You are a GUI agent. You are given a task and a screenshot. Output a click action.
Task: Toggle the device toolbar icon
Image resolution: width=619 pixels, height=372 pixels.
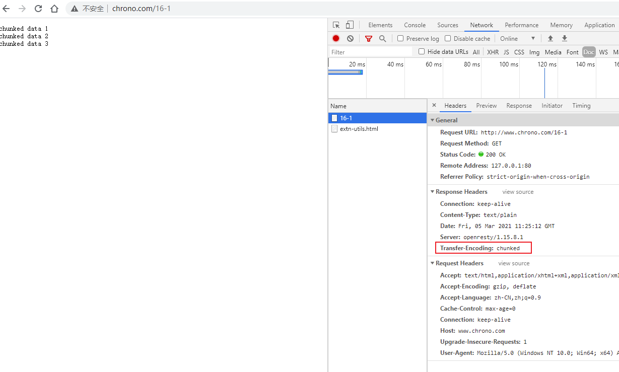pos(350,25)
